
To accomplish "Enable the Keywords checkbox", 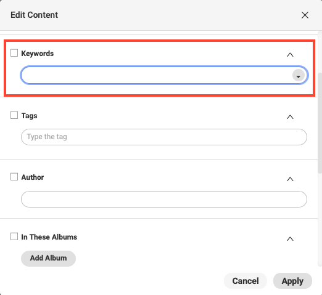I will (x=14, y=53).
